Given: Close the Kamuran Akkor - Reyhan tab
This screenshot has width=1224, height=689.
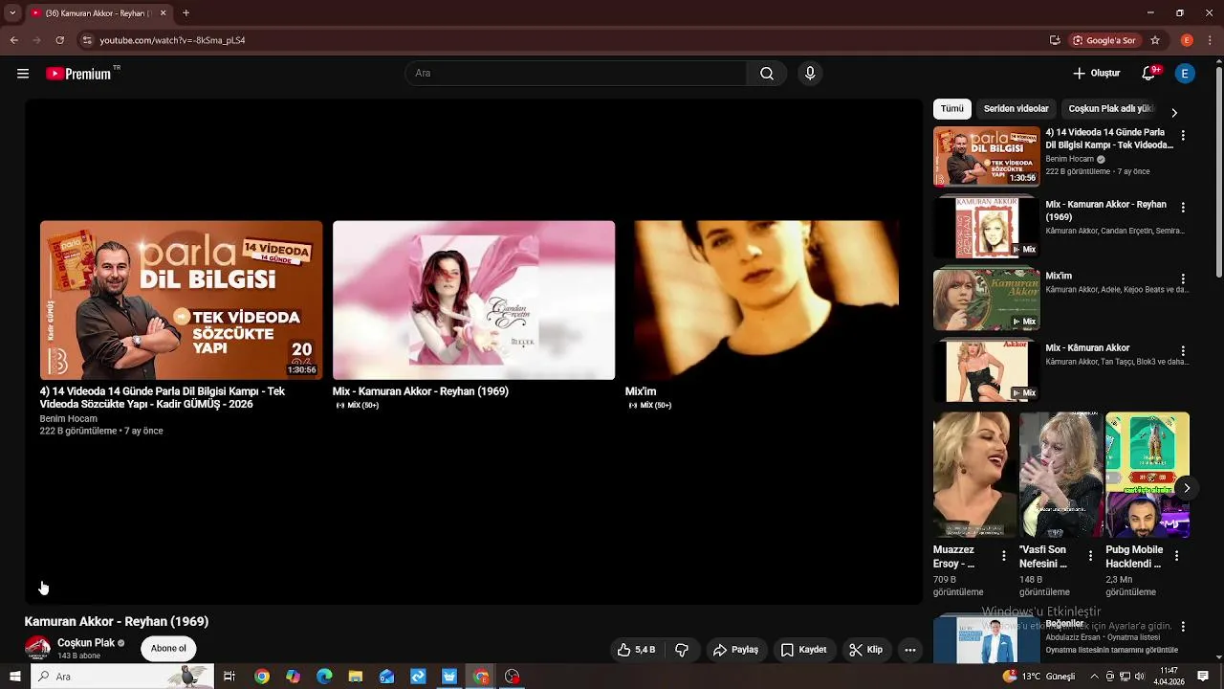Looking at the screenshot, I should coord(163,13).
